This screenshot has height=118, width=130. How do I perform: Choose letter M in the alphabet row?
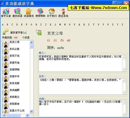pyautogui.click(x=60, y=24)
